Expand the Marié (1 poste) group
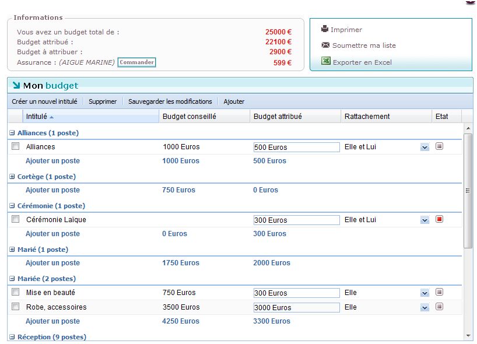The width and height of the screenshot is (477, 344). pos(12,250)
